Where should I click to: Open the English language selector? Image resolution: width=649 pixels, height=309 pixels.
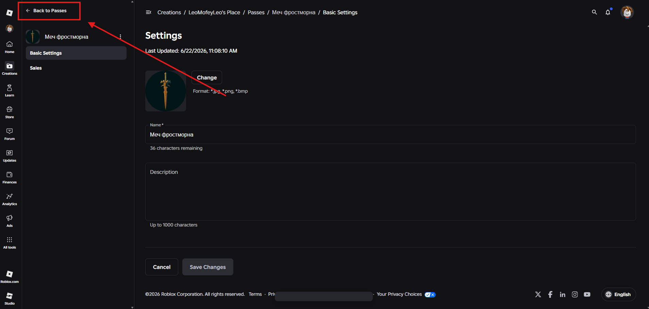pyautogui.click(x=618, y=294)
